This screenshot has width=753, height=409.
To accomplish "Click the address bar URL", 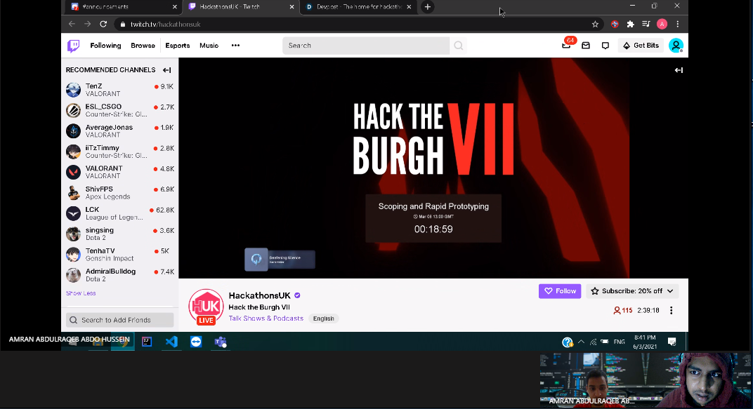I will coord(165,24).
